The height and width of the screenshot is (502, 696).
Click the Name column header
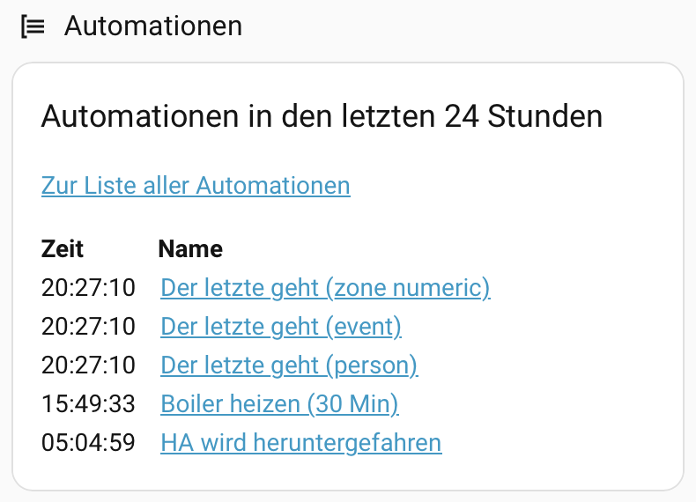(190, 249)
